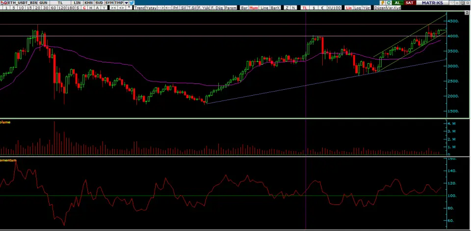Shift chart left with <-- arrow
Image resolution: width=471 pixels, height=231 pixels.
pos(168,8)
